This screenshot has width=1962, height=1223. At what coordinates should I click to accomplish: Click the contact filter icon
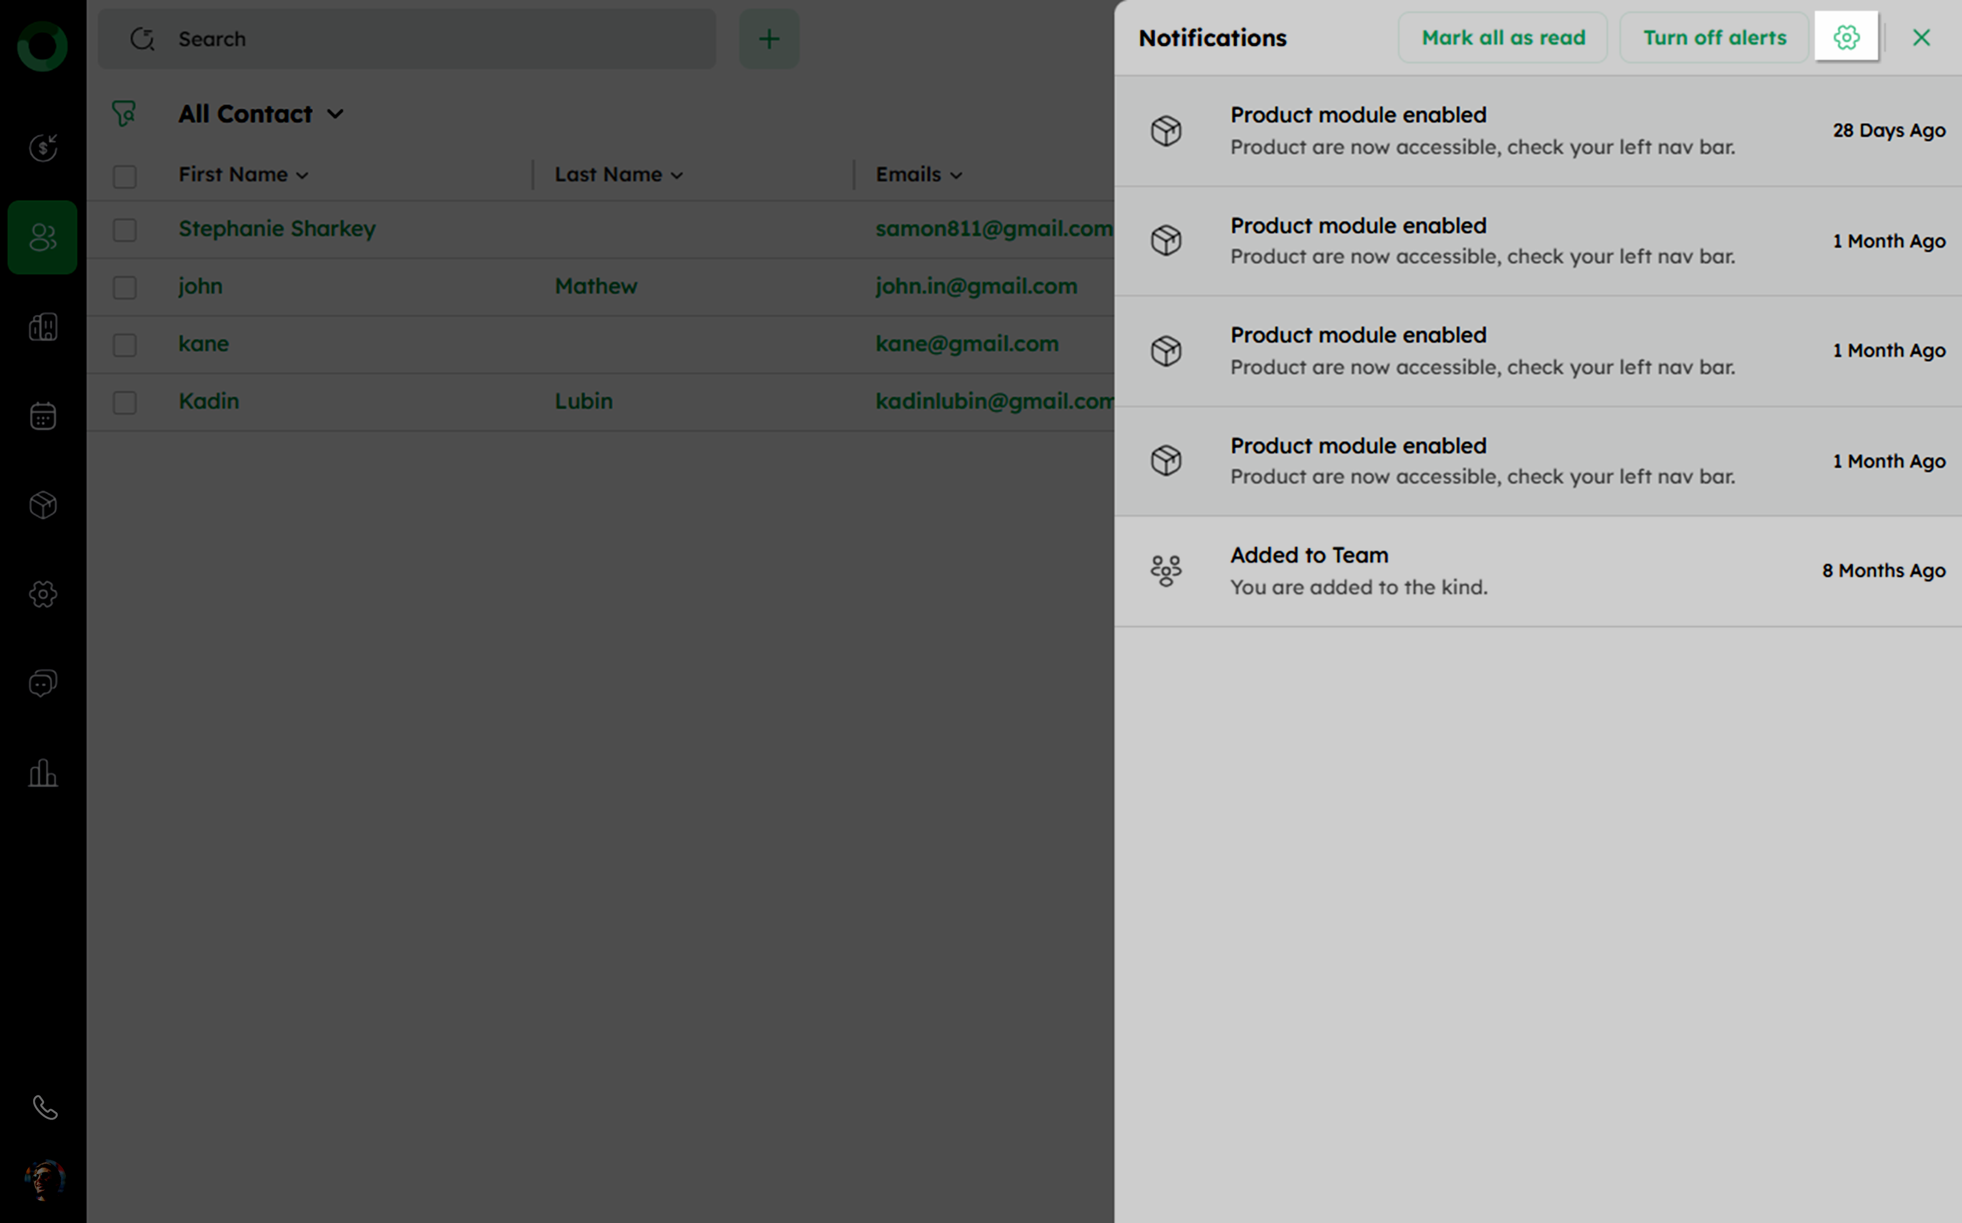[x=124, y=113]
